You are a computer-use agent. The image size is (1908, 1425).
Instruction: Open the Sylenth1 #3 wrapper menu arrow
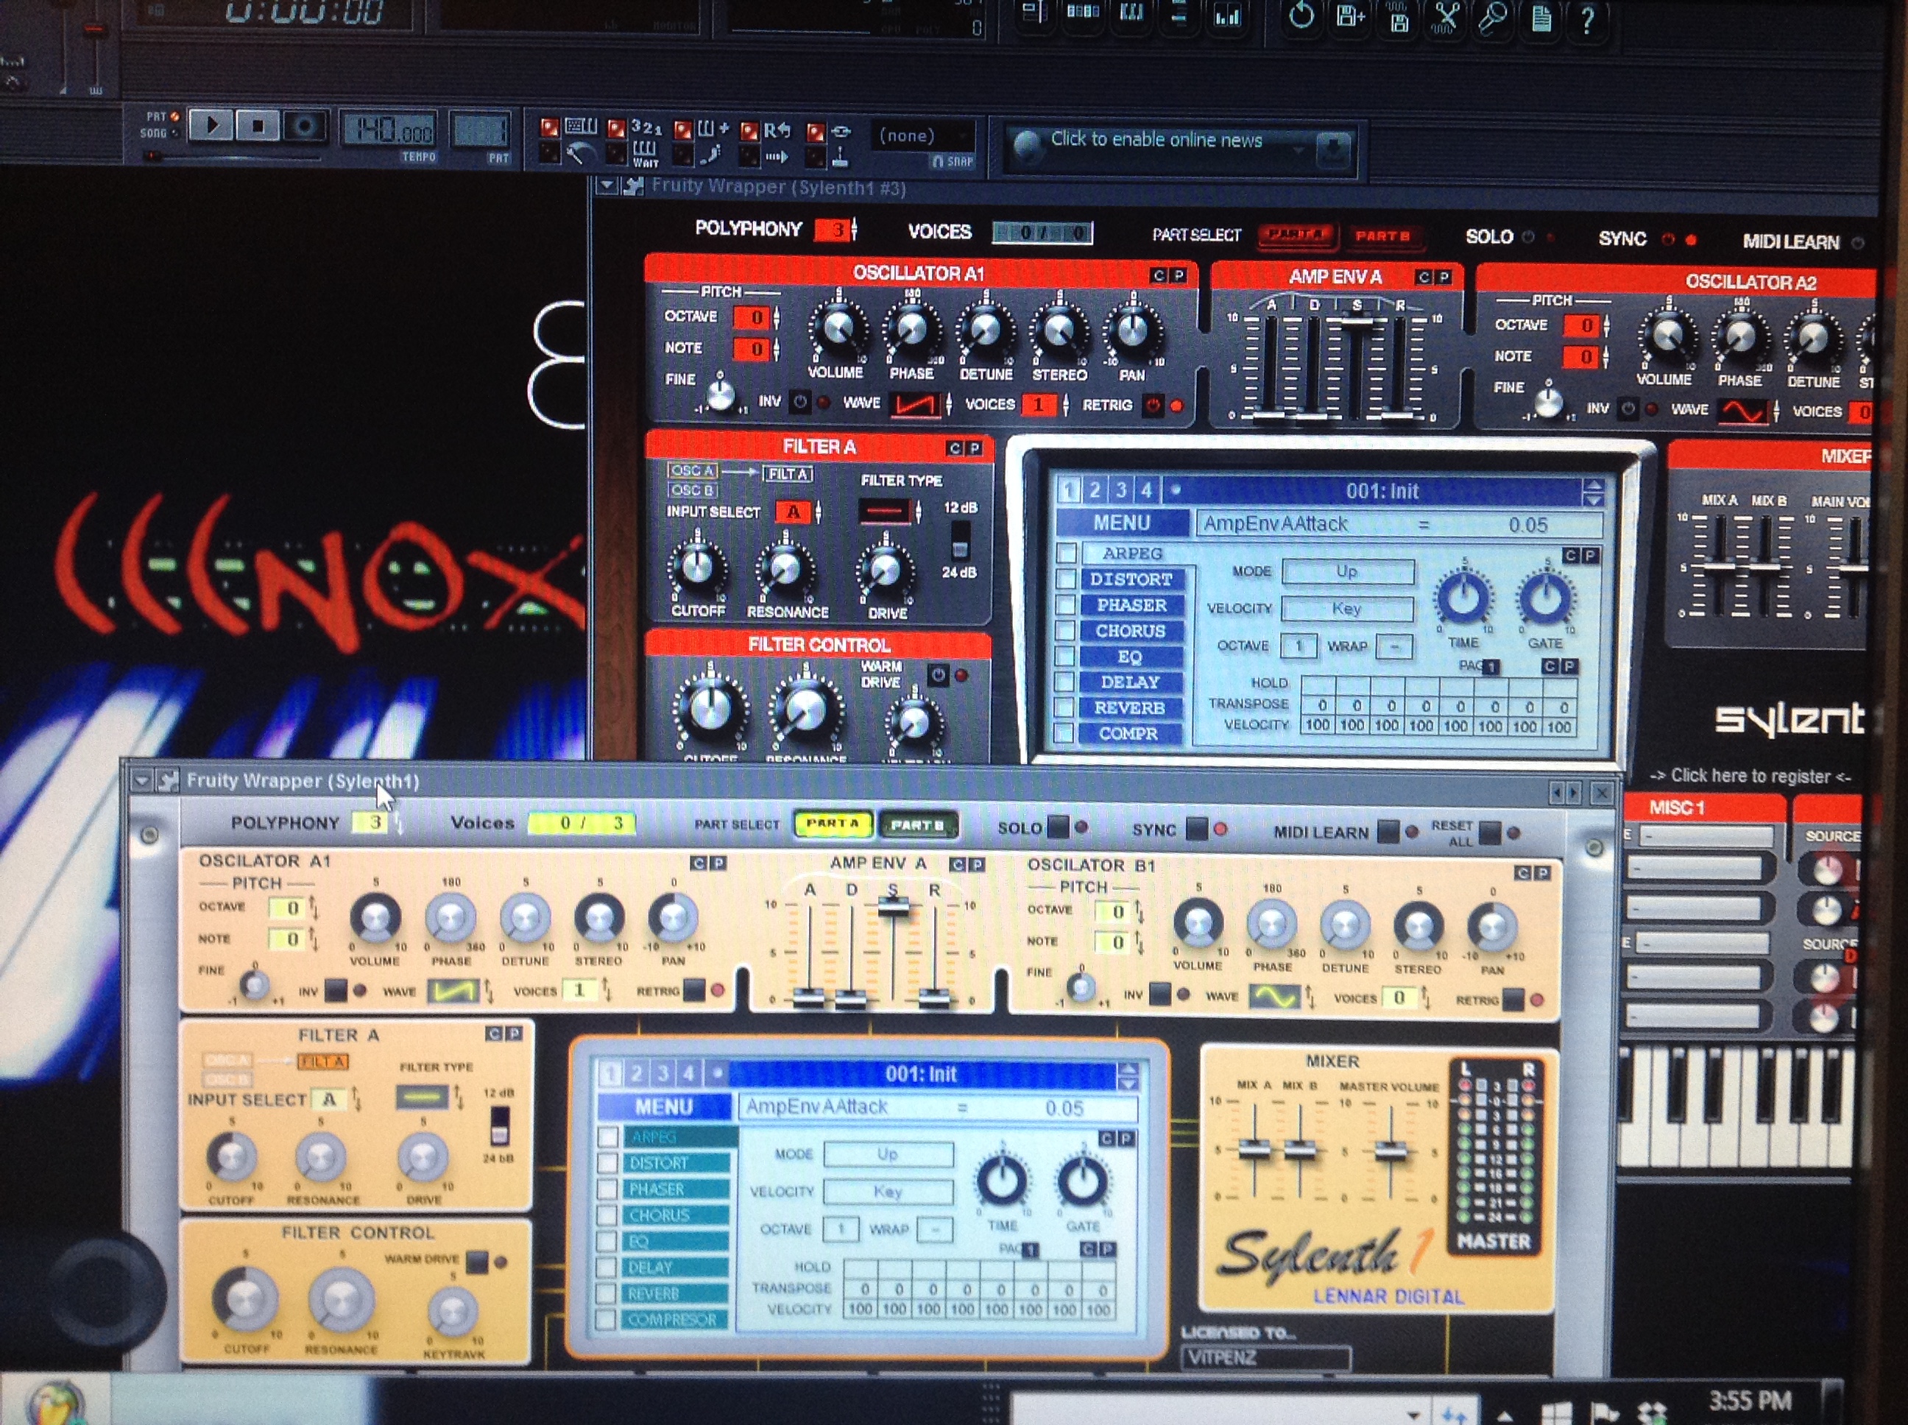607,185
